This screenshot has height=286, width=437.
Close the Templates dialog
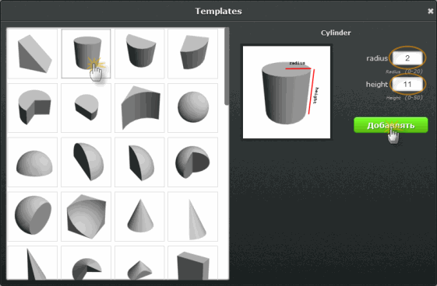coord(431,11)
